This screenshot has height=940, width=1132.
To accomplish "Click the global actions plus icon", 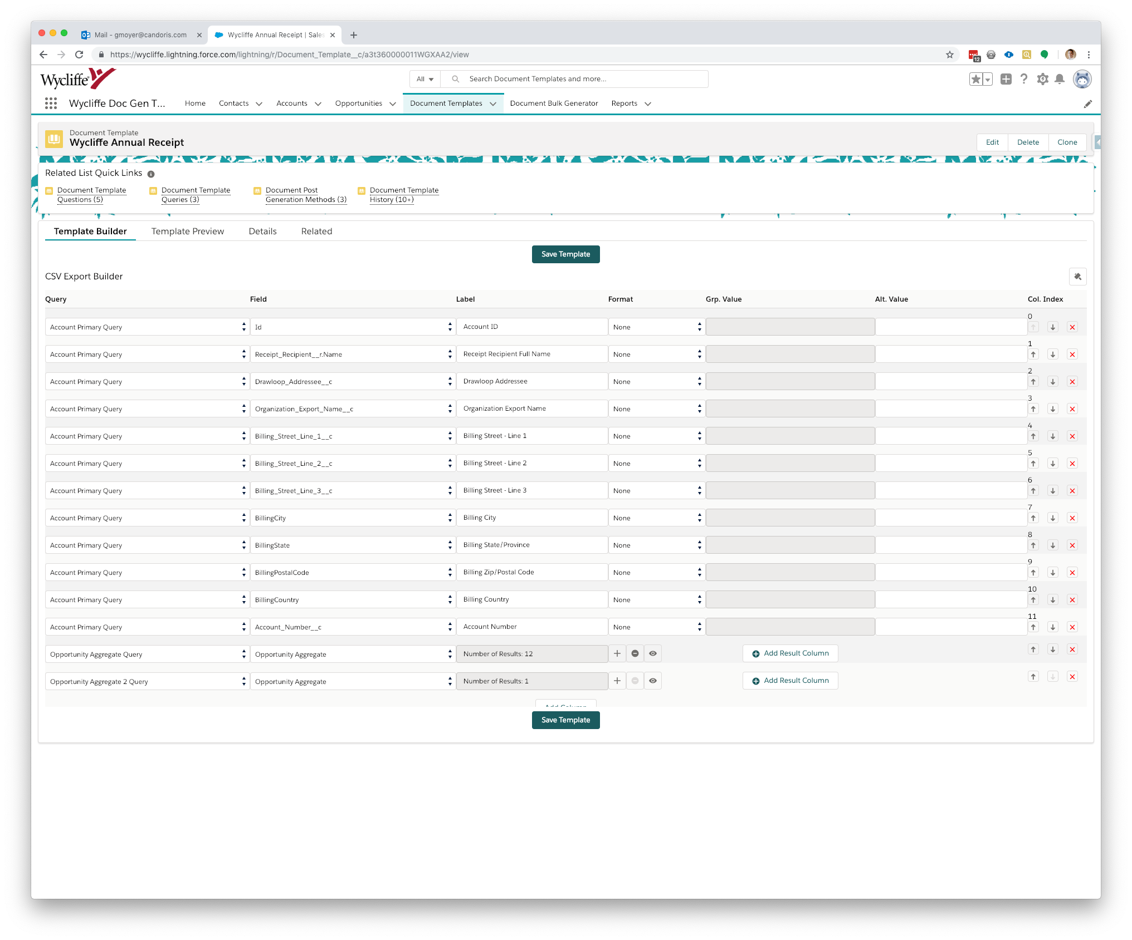I will [x=1006, y=79].
